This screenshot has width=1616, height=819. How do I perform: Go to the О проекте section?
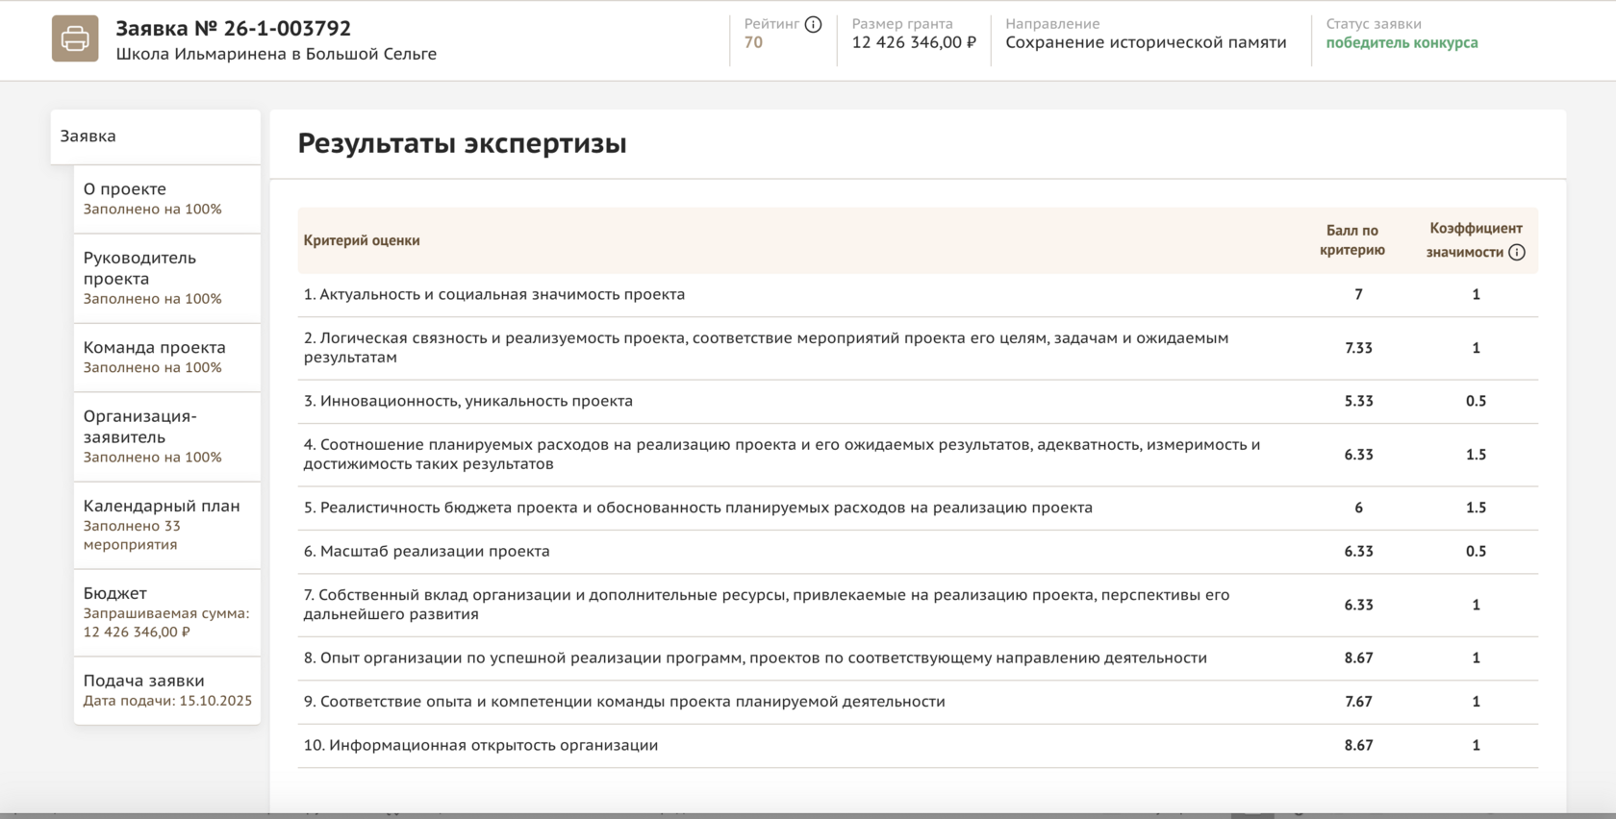click(x=167, y=199)
